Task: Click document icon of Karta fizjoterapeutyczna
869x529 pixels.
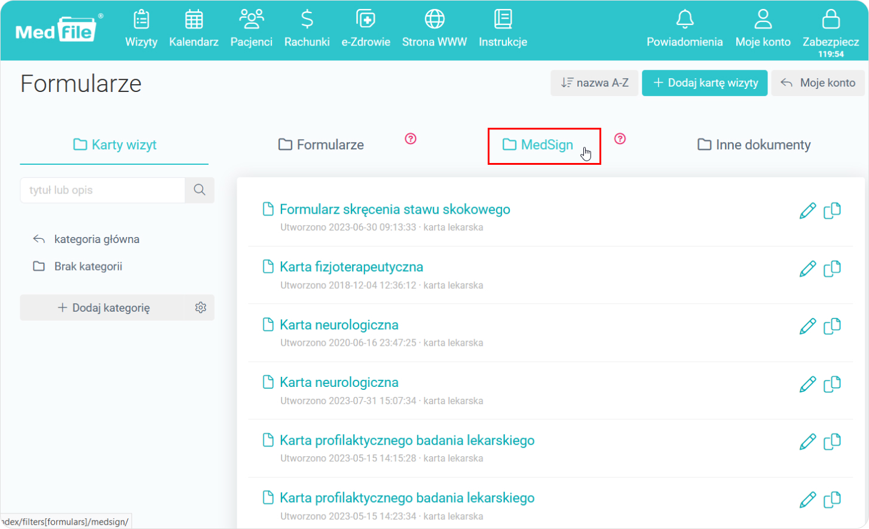Action: [x=268, y=267]
